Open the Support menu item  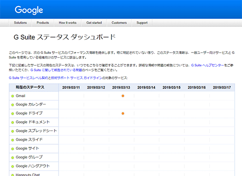point(142,23)
